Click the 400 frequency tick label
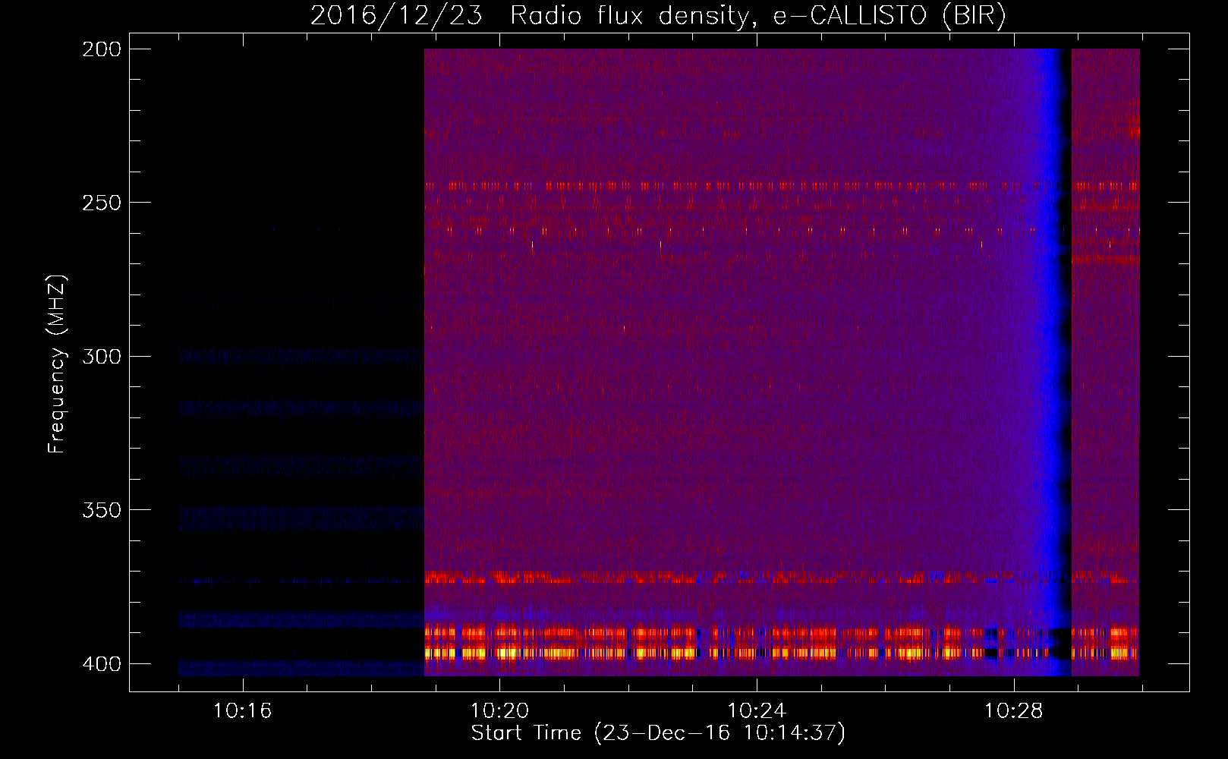The width and height of the screenshot is (1228, 759). click(x=102, y=664)
